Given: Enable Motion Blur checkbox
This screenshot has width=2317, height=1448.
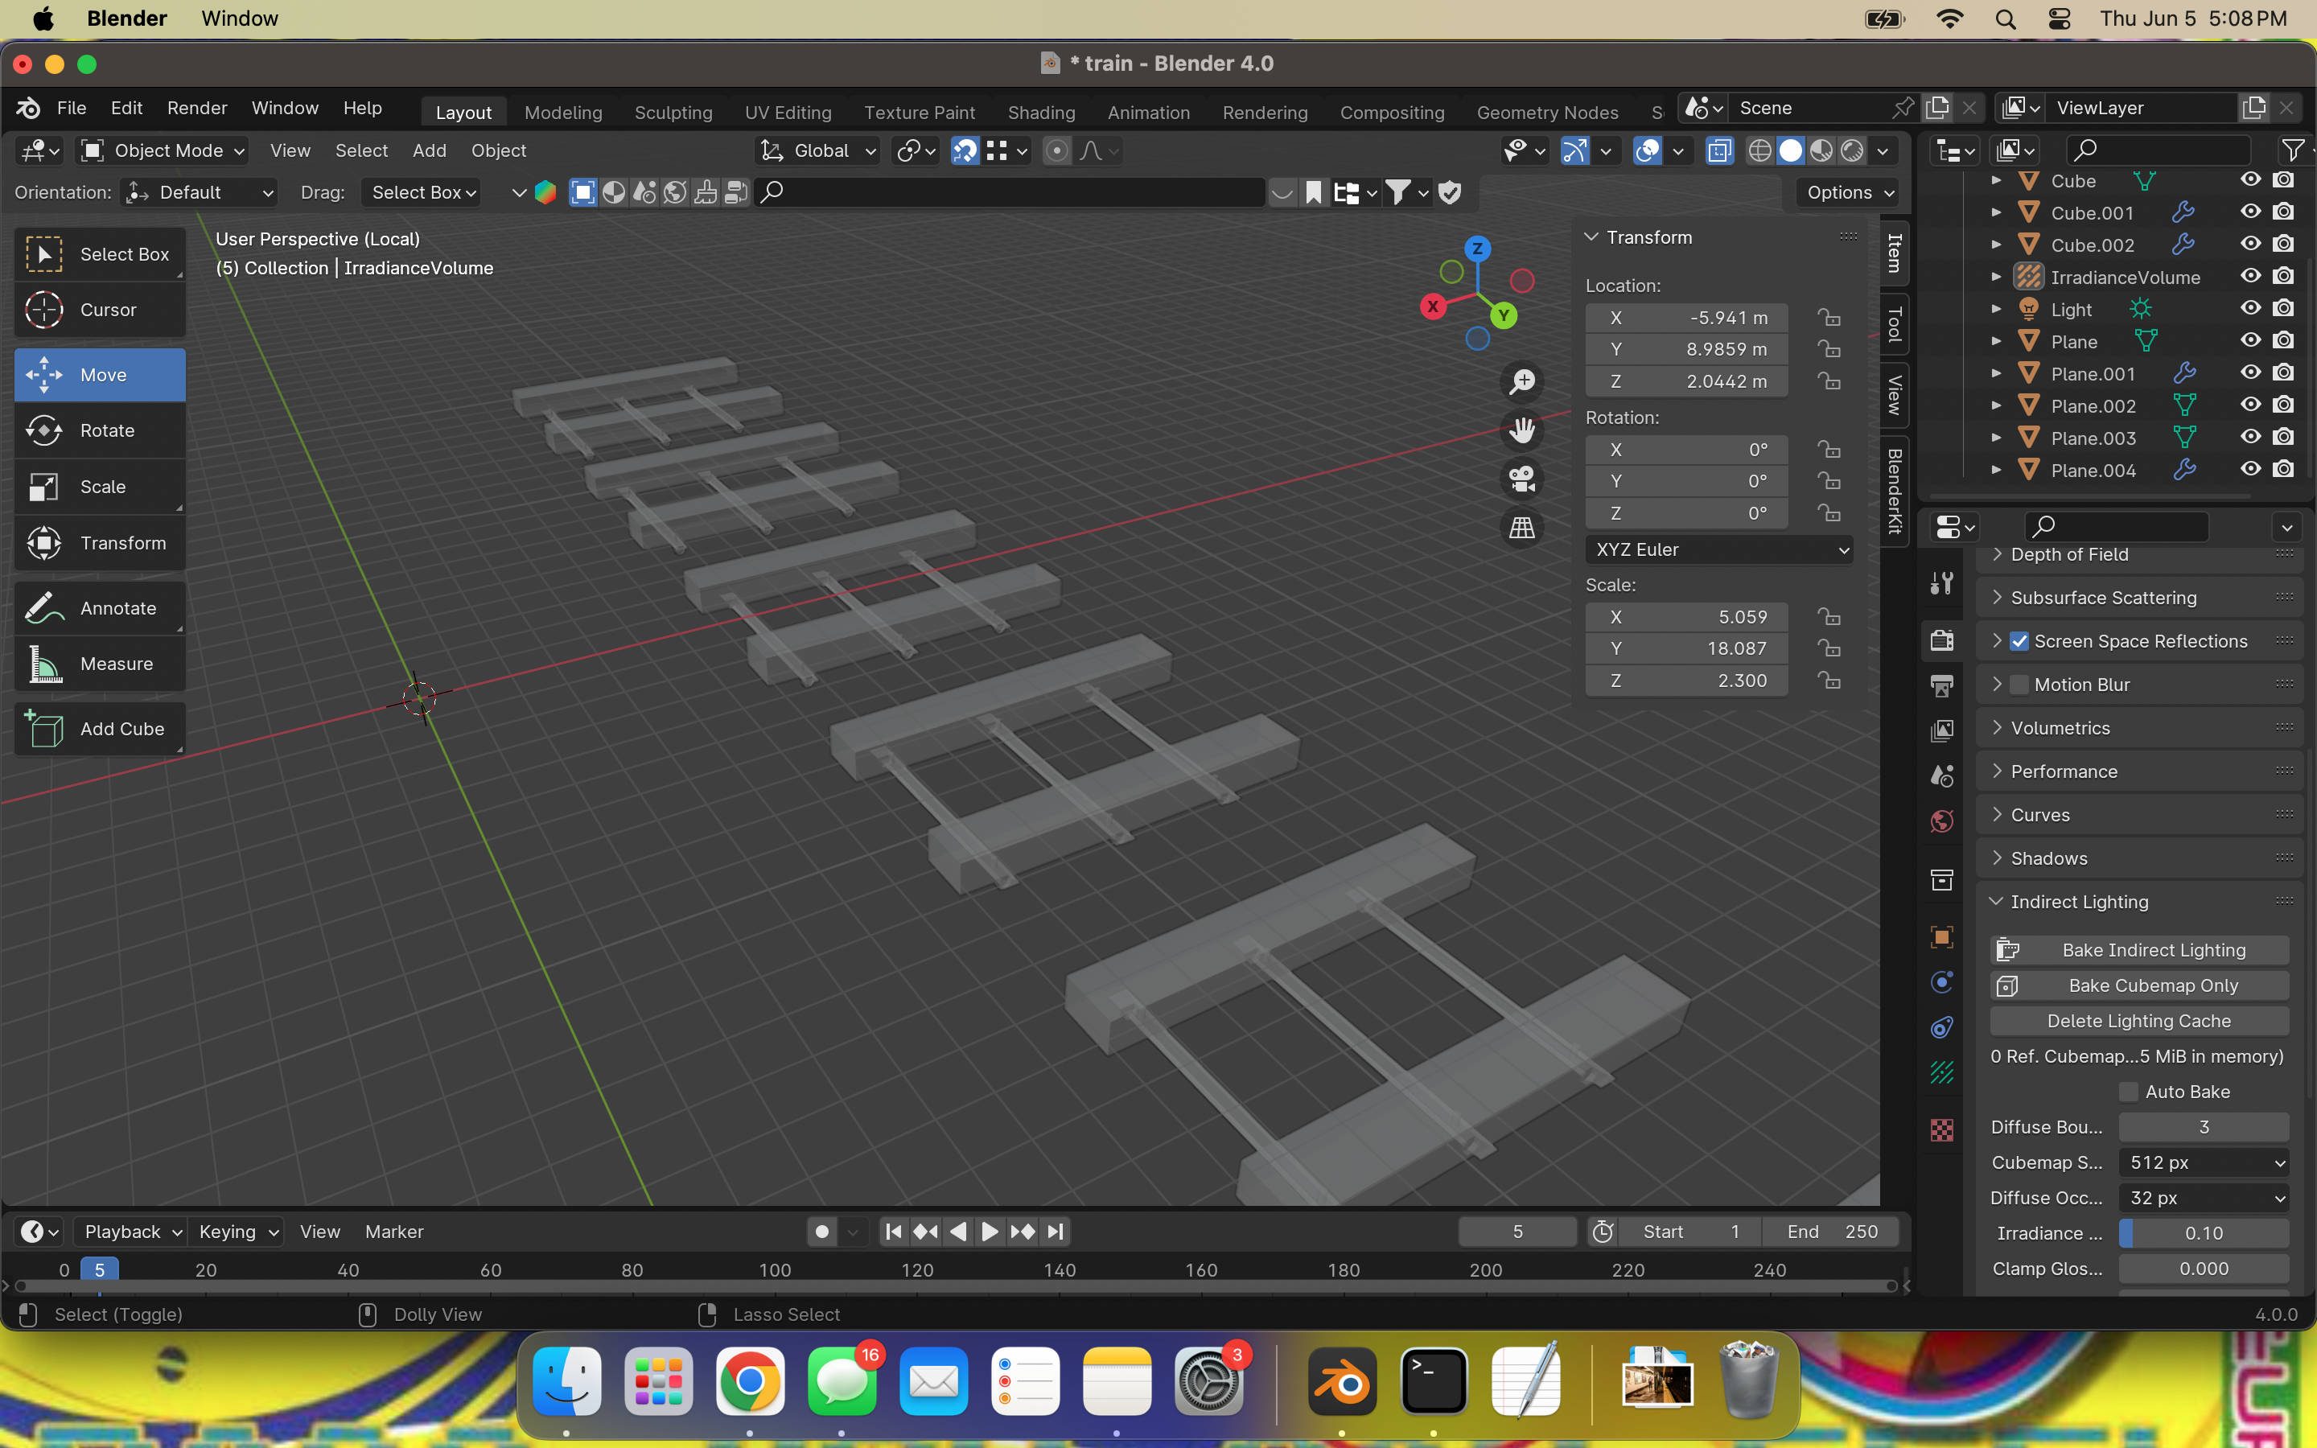Looking at the screenshot, I should click(x=2019, y=685).
